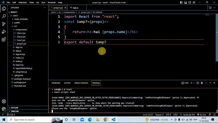Maximize the panel size chevron
218x123 pixels.
210,83
